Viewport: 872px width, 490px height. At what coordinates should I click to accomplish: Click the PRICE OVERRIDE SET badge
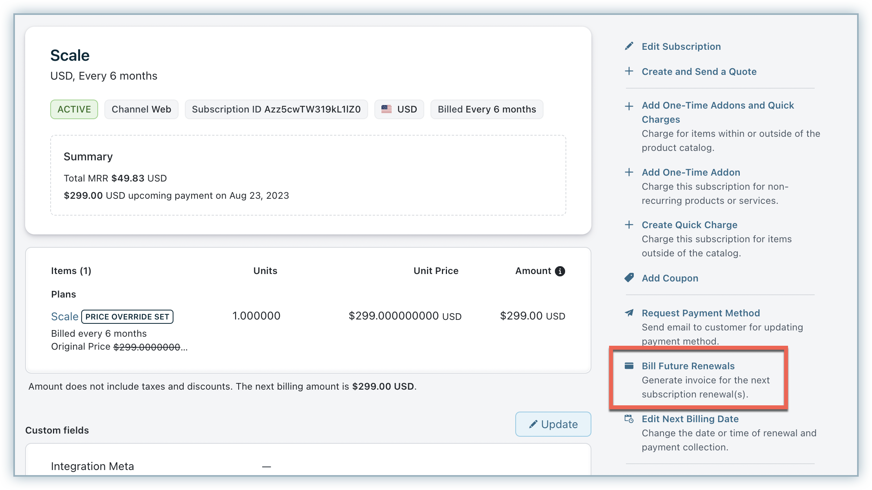(127, 316)
